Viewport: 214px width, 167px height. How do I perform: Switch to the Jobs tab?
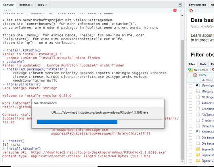click(41, 5)
